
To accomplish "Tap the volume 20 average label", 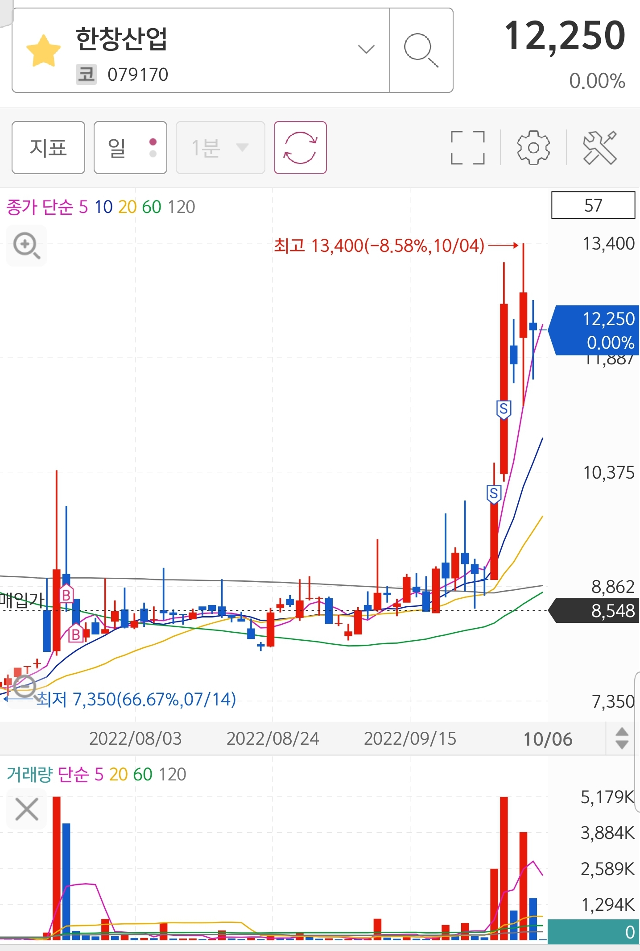I will tap(119, 774).
